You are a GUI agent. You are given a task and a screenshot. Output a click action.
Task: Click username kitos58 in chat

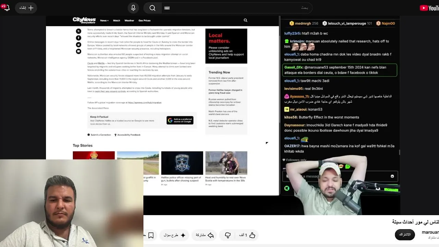click(291, 117)
